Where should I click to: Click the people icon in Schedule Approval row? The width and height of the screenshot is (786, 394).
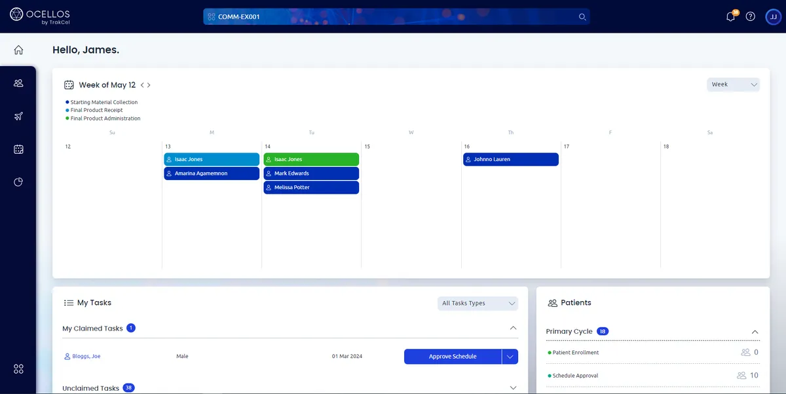[x=741, y=376]
